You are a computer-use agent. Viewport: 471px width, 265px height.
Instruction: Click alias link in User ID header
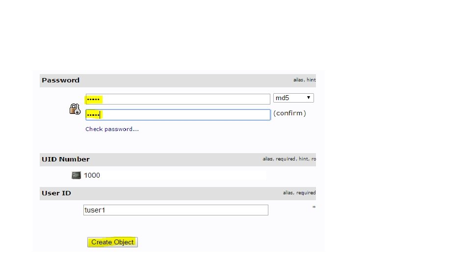(288, 193)
